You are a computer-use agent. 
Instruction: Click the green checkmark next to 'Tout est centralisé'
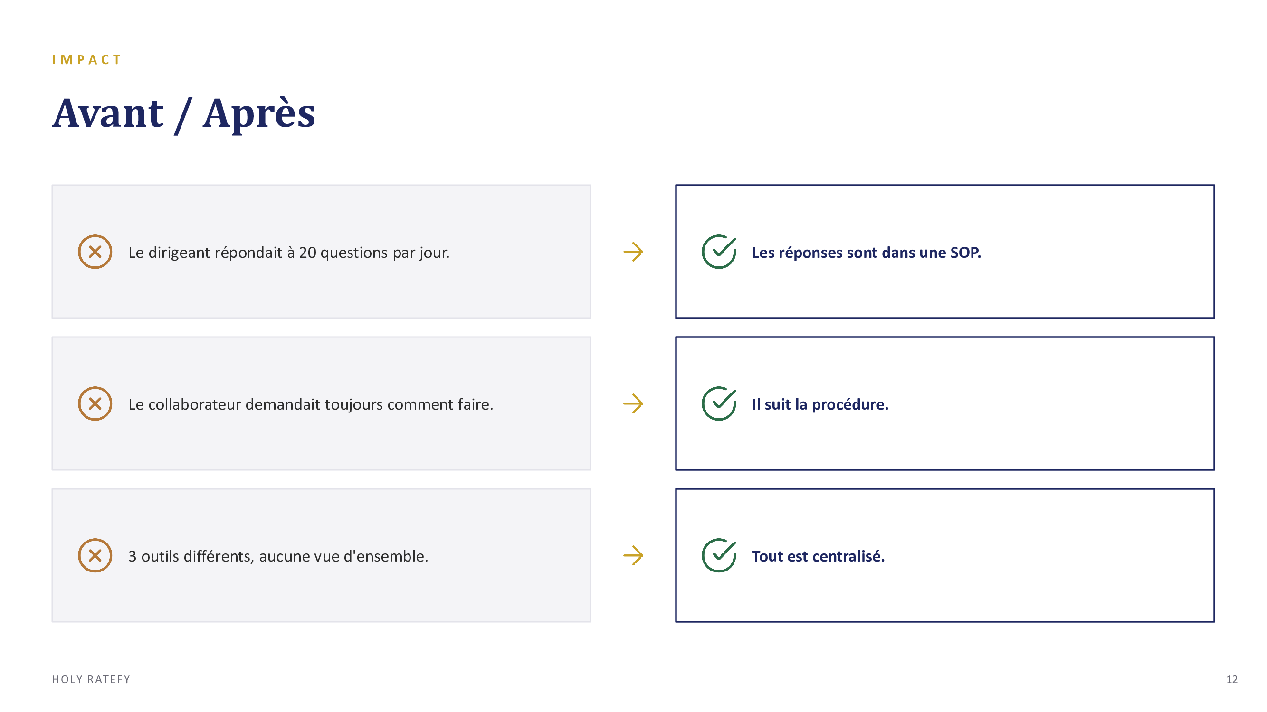pyautogui.click(x=719, y=555)
